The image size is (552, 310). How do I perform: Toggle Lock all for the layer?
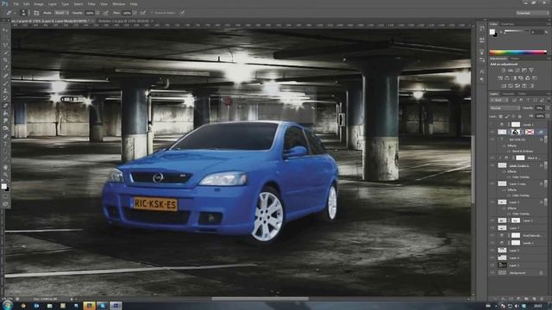point(520,116)
